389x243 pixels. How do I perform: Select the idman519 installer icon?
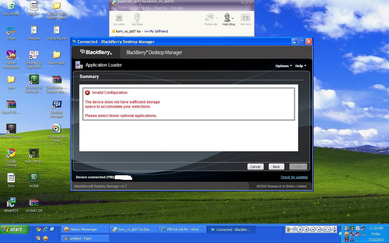pos(11,205)
